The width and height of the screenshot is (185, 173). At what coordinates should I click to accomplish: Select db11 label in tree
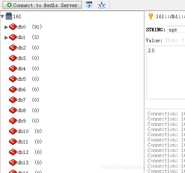[x=23, y=142]
